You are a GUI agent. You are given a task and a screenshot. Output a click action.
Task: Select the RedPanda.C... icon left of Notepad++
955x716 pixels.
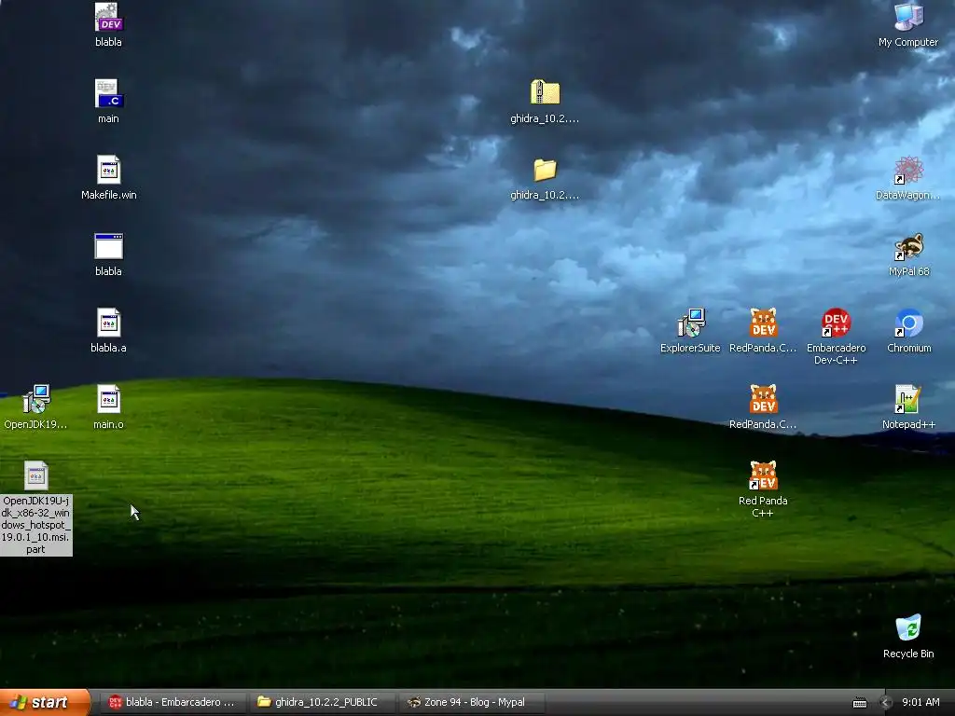[763, 399]
